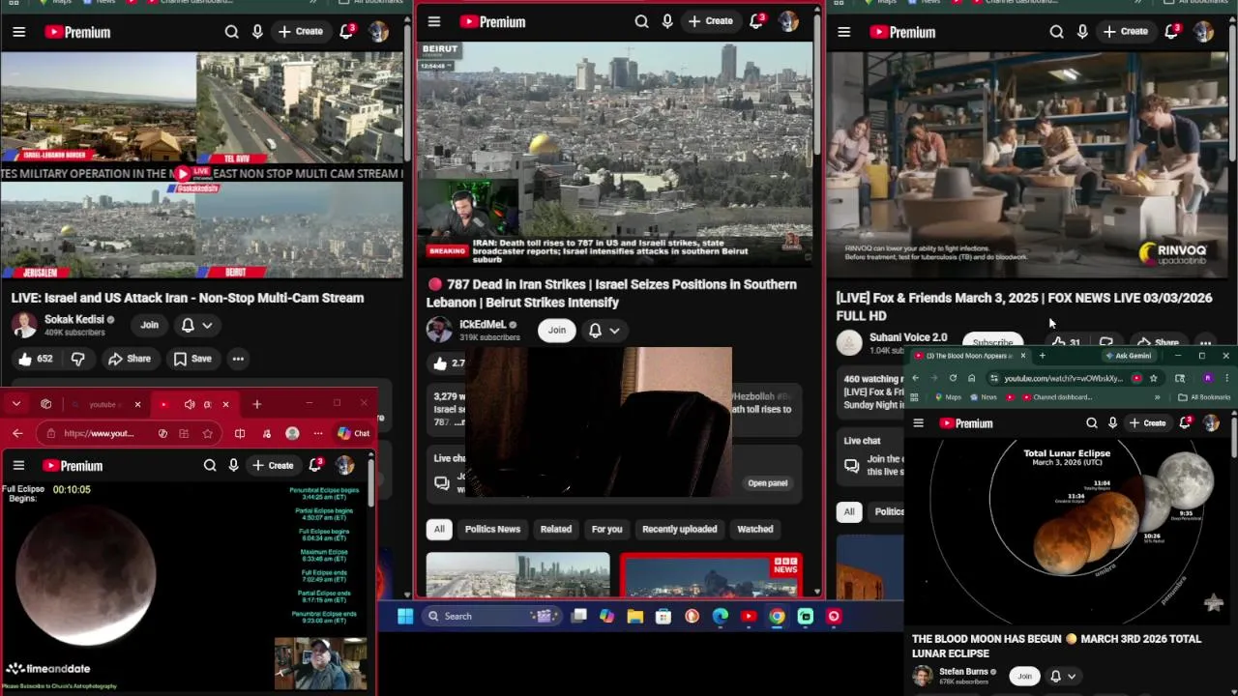Image resolution: width=1238 pixels, height=696 pixels.
Task: Select the Related filter chip
Action: [555, 529]
